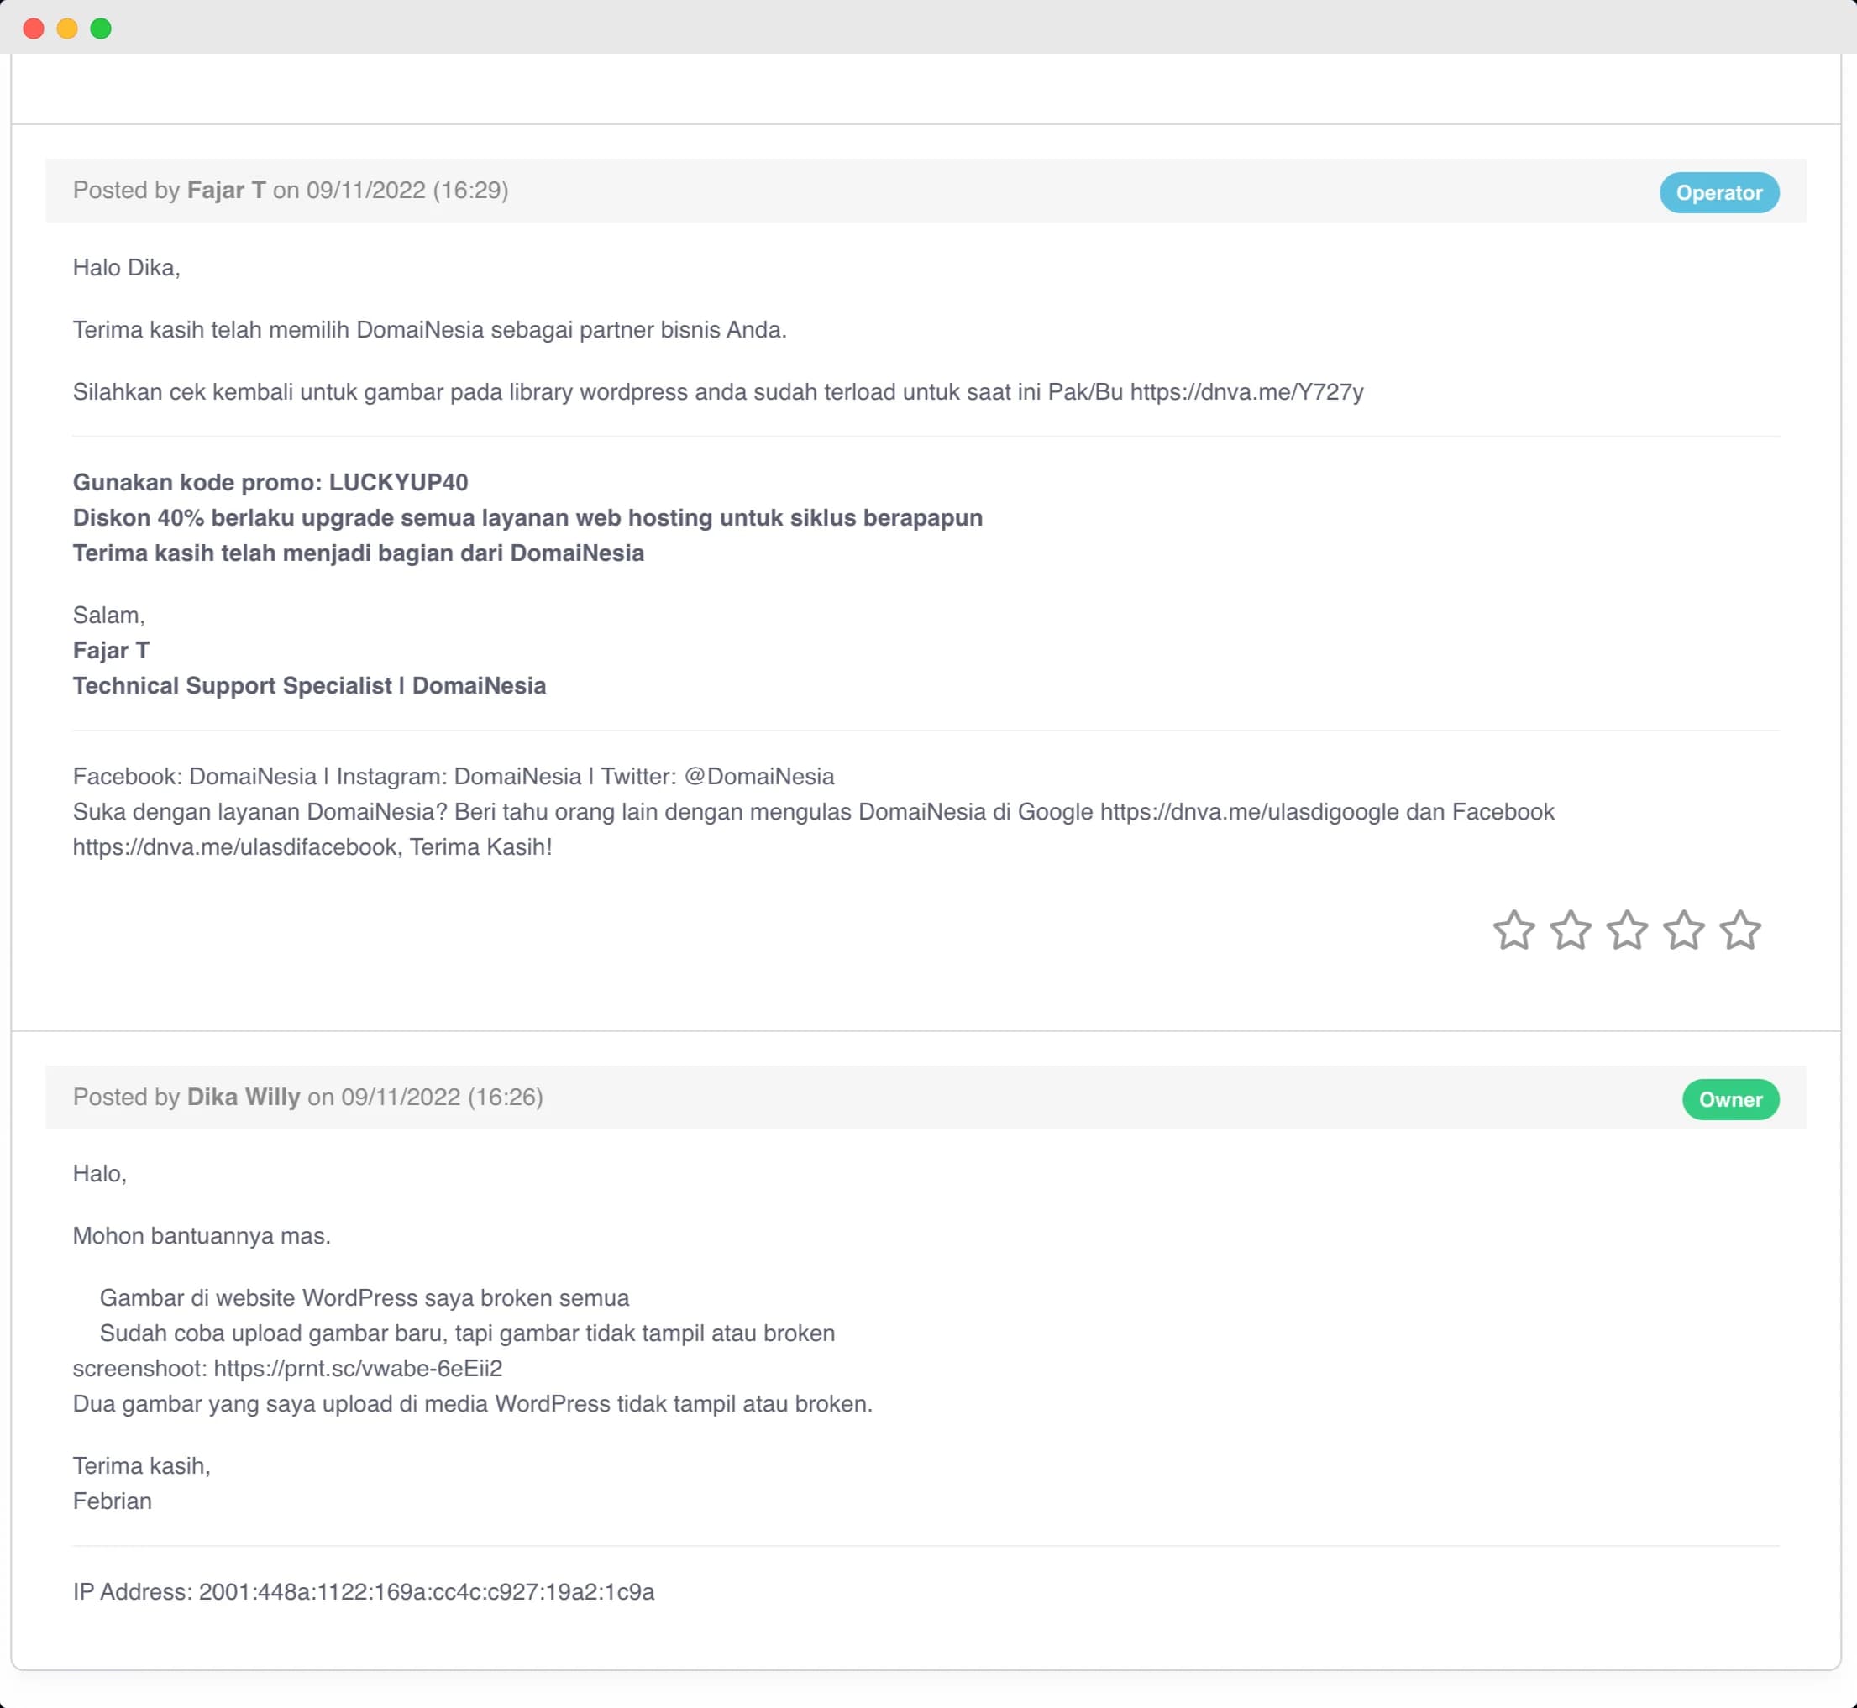Maximize window with the green button
The height and width of the screenshot is (1708, 1857).
(x=101, y=29)
